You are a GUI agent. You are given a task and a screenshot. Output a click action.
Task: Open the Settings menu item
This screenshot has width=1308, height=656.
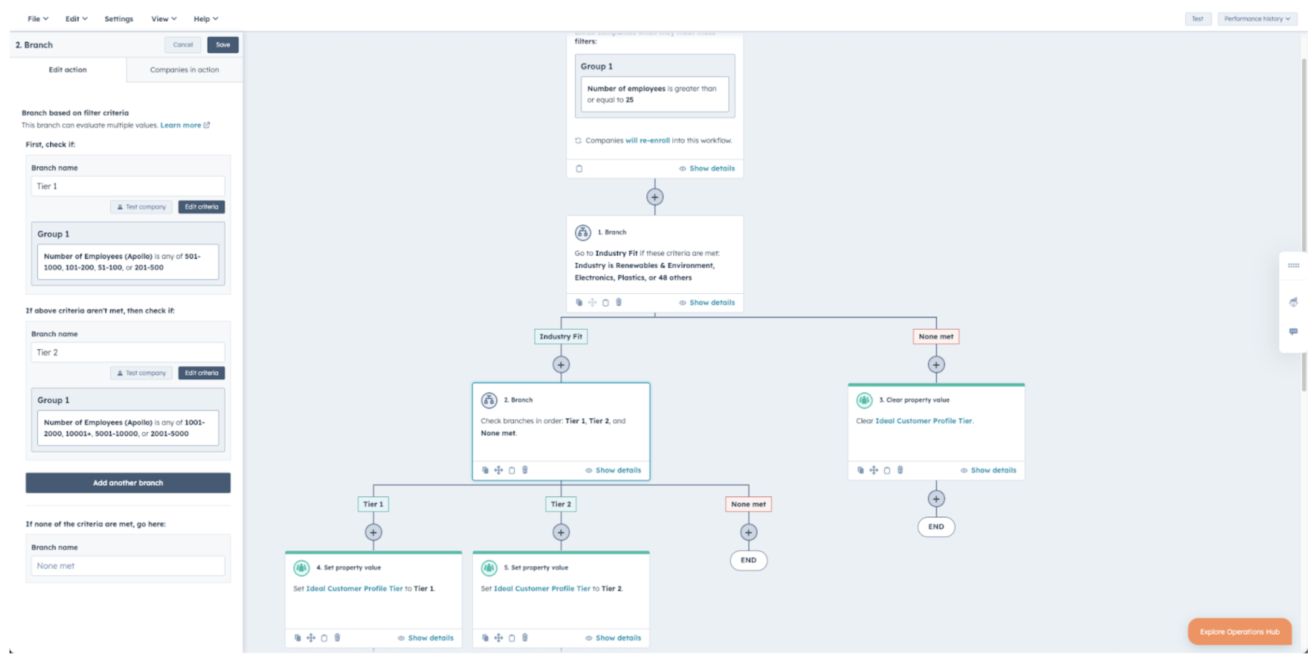click(x=119, y=19)
